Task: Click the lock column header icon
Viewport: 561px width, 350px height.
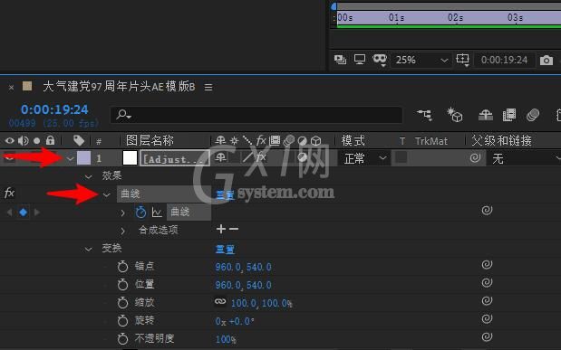Action: click(50, 140)
